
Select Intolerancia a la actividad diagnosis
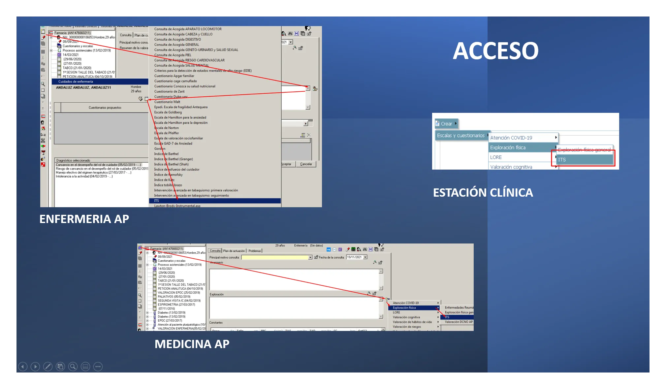[84, 177]
